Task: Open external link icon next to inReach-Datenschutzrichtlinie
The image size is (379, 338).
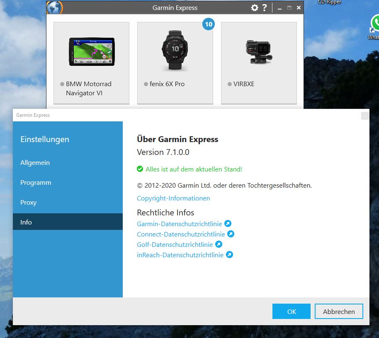Action: 229,255
